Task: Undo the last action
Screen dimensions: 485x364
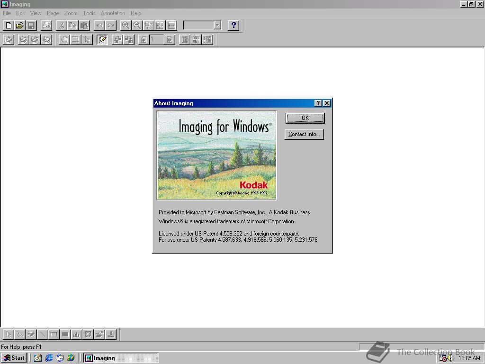Action: click(x=99, y=26)
